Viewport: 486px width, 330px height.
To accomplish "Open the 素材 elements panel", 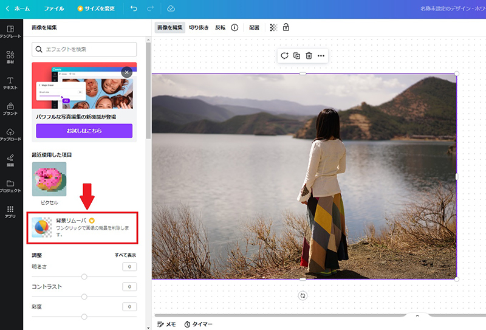I will coord(10,57).
